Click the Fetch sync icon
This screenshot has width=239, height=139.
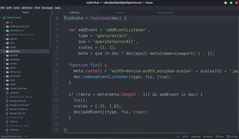pyautogui.click(x=217, y=137)
